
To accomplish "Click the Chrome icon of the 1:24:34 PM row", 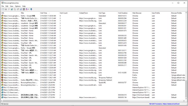I will [2, 82].
